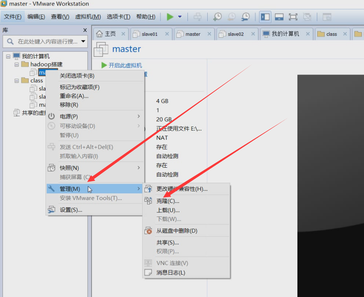Viewport: 364px width, 297px height.
Task: Toggle the library sidebar view icon
Action: [x=265, y=17]
